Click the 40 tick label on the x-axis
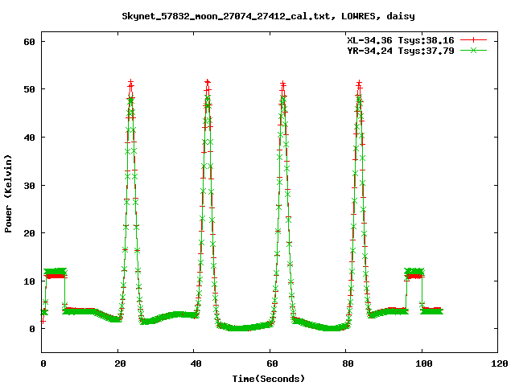 pyautogui.click(x=194, y=363)
